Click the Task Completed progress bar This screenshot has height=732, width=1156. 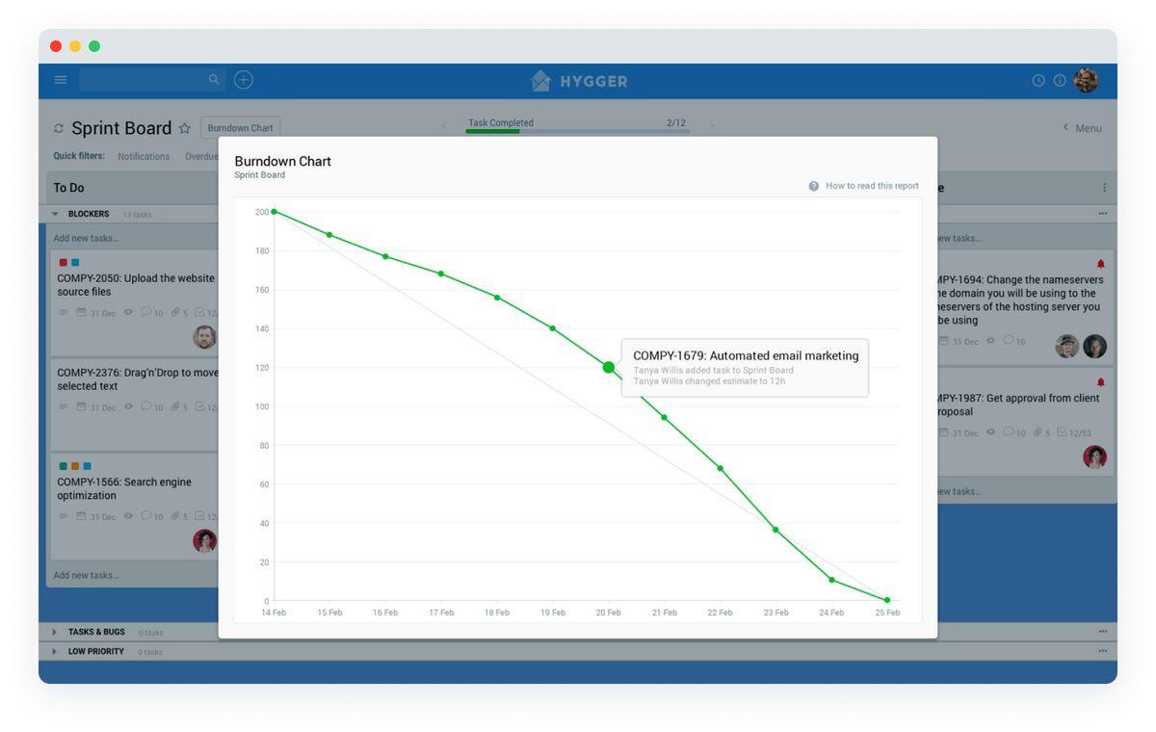tap(577, 130)
